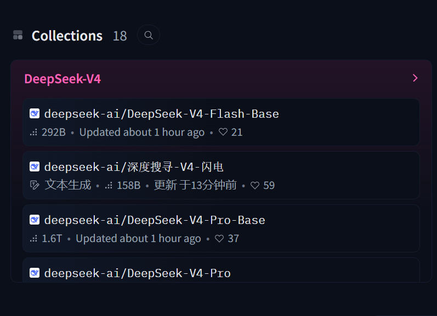Click the Collections grid icon

pos(18,35)
